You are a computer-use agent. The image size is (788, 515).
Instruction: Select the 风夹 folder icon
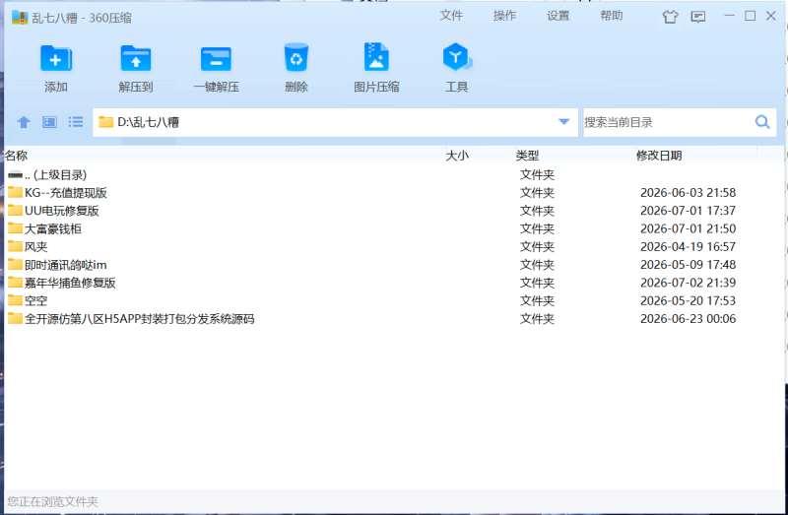[x=15, y=247]
